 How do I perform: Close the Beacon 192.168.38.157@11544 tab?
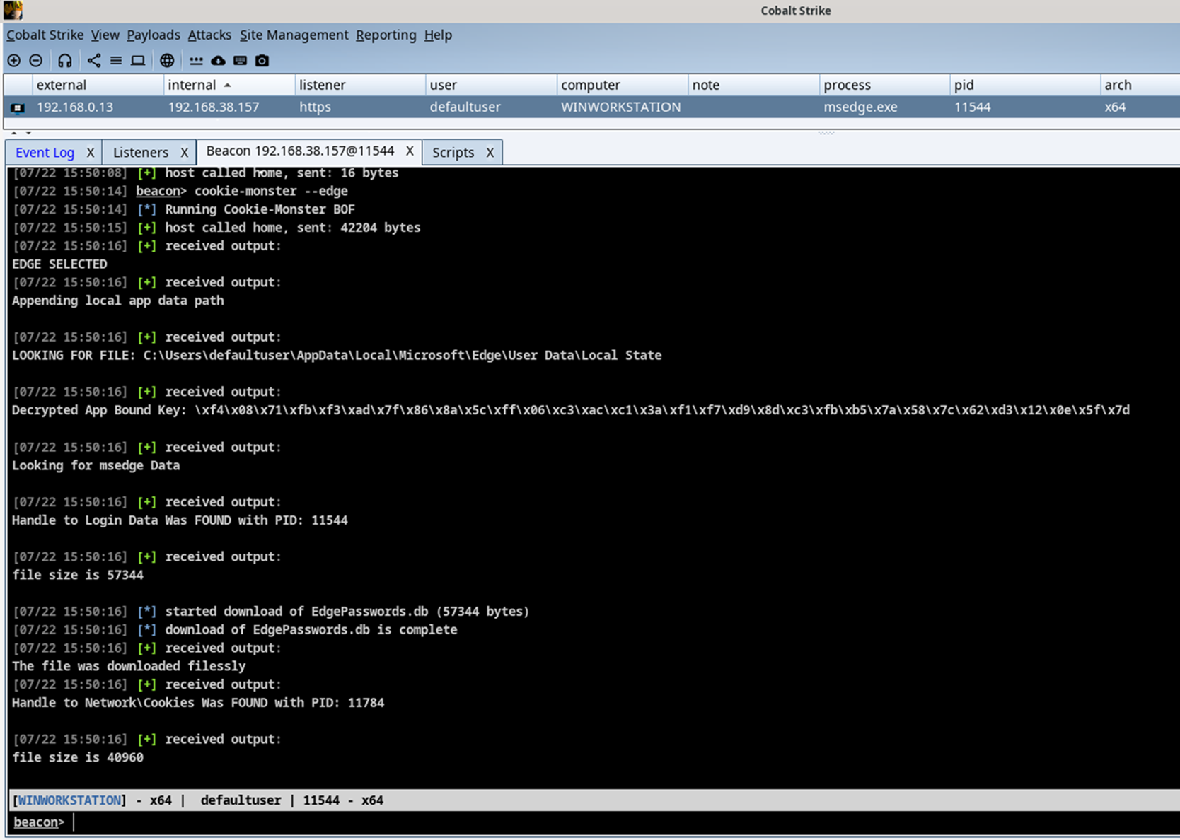(x=410, y=151)
